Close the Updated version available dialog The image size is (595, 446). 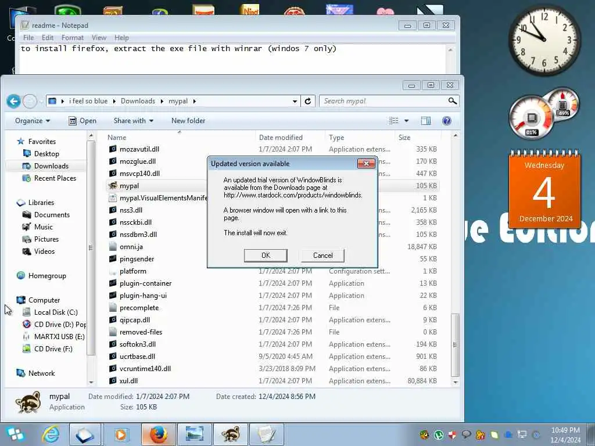366,163
